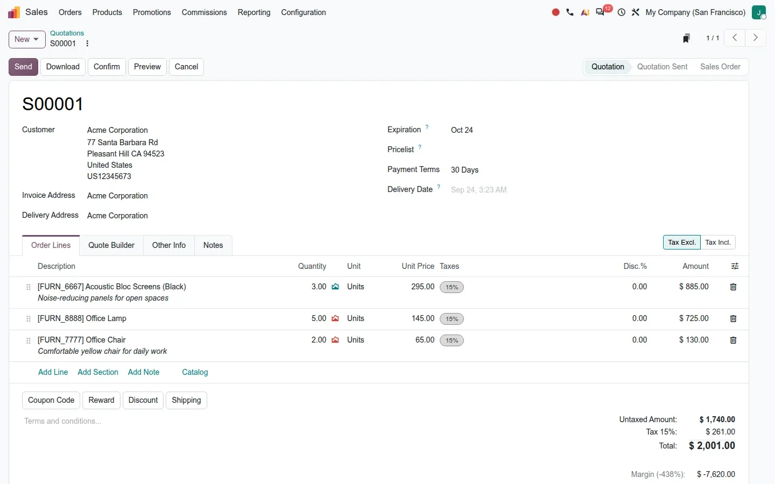
Task: Go to next record arrow
Action: click(756, 38)
